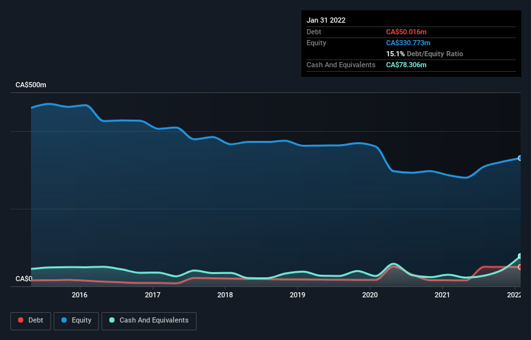531x340 pixels.
Task: Click the CA$50.016m debt value
Action: pyautogui.click(x=406, y=32)
